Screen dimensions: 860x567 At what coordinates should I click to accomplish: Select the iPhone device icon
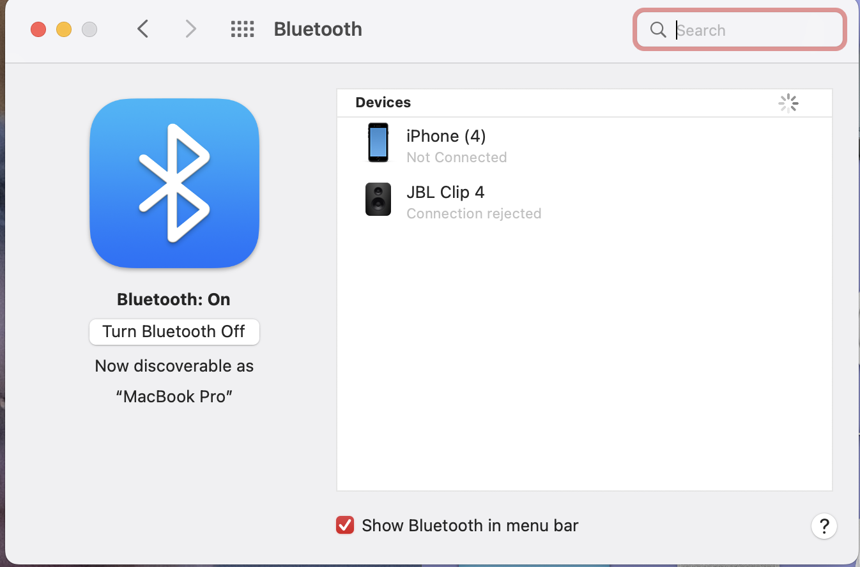pyautogui.click(x=378, y=142)
